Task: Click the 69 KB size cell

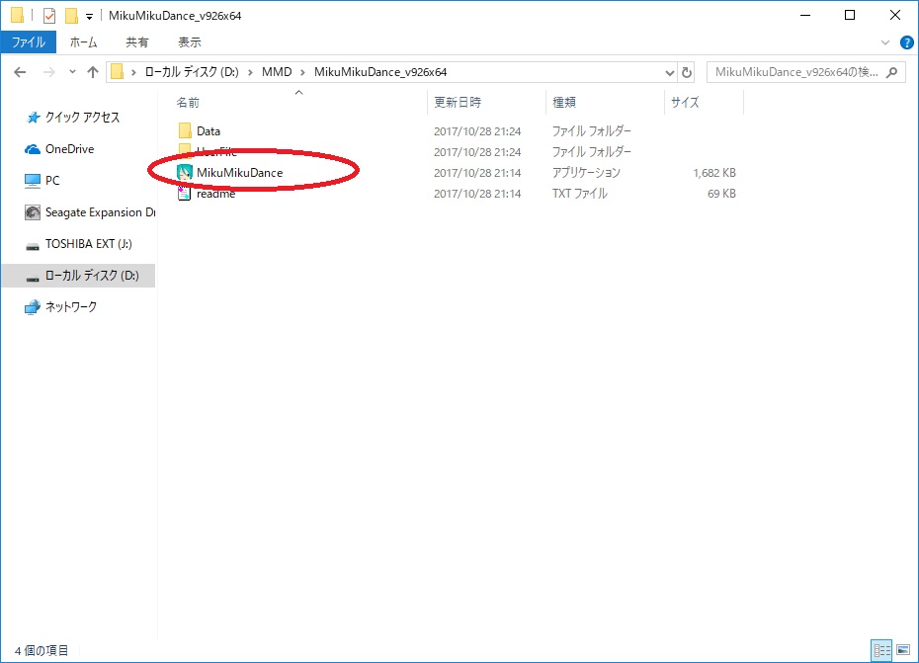Action: tap(721, 194)
